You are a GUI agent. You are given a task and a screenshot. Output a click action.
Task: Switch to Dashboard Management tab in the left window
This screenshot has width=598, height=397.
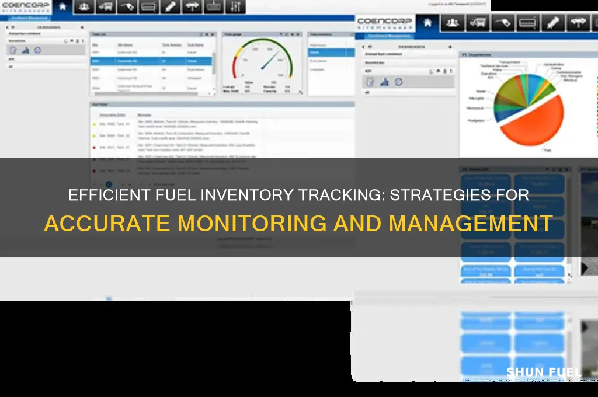tap(29, 18)
